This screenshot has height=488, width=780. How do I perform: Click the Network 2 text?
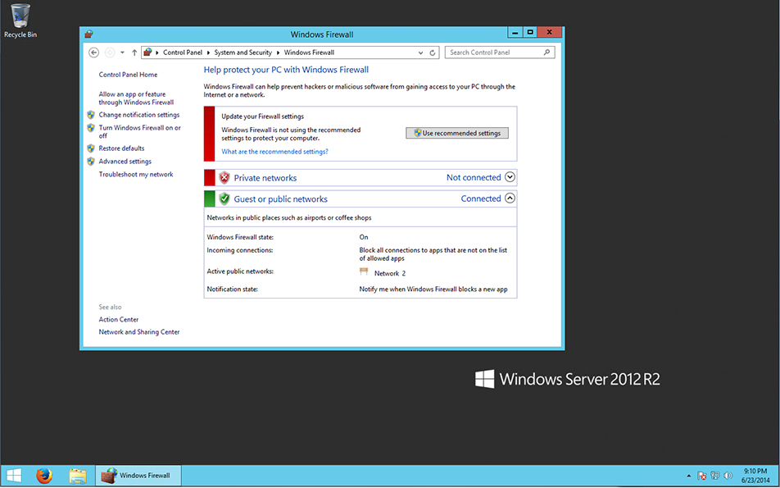(390, 273)
